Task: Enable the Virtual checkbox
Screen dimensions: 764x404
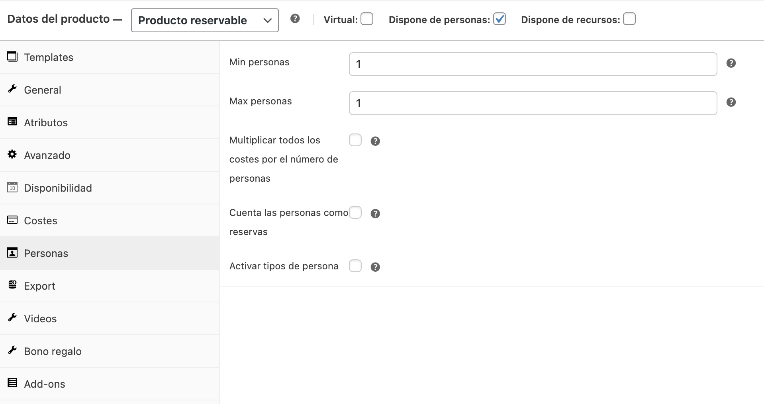Action: tap(367, 19)
